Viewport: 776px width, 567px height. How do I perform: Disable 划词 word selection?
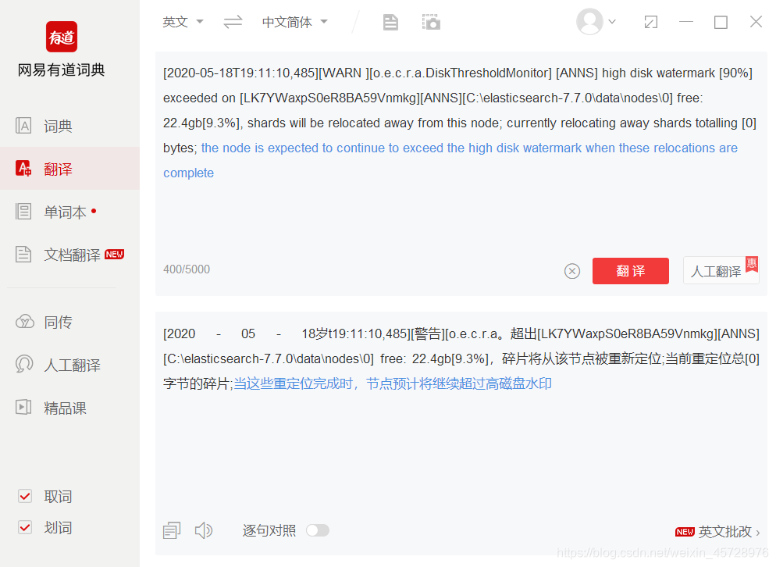point(27,527)
